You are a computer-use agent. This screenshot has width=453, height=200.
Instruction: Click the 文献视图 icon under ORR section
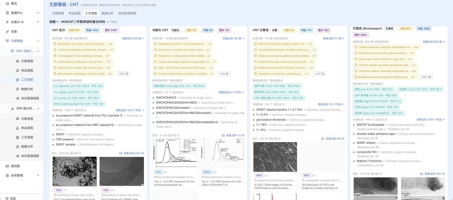[x=17, y=119]
